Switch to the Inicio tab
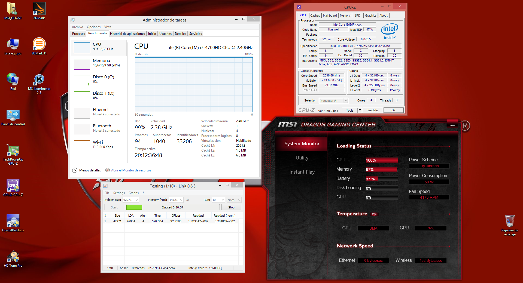523x283 pixels. coord(152,34)
